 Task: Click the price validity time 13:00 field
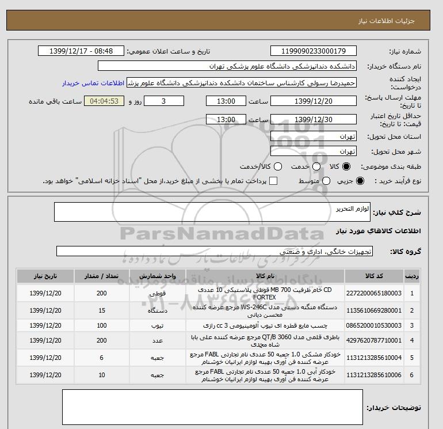pyautogui.click(x=226, y=119)
